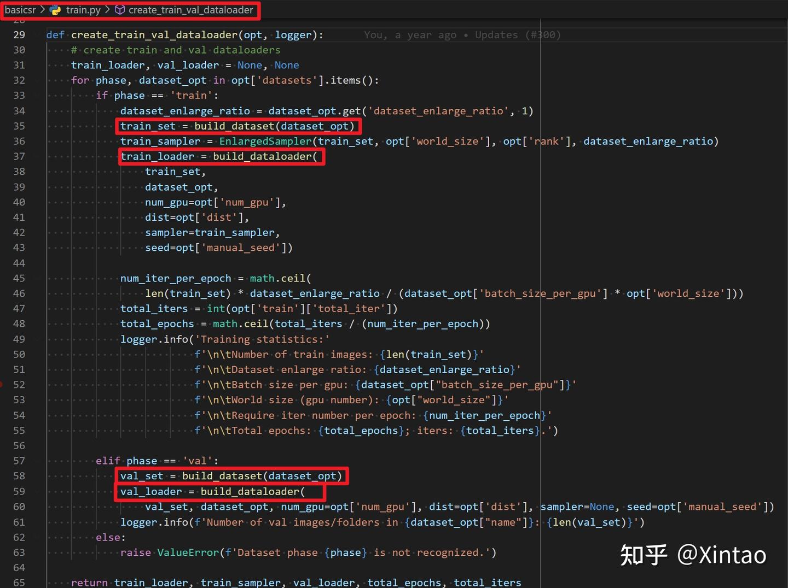Click the 'Training statistics:' string
The height and width of the screenshot is (588, 788).
pyautogui.click(x=263, y=339)
